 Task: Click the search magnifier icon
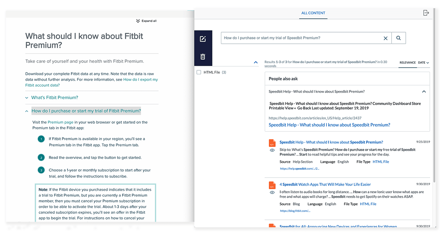pyautogui.click(x=399, y=38)
